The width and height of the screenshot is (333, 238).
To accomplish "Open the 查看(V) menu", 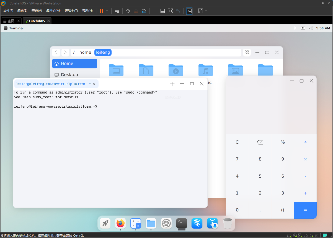I will [37, 11].
